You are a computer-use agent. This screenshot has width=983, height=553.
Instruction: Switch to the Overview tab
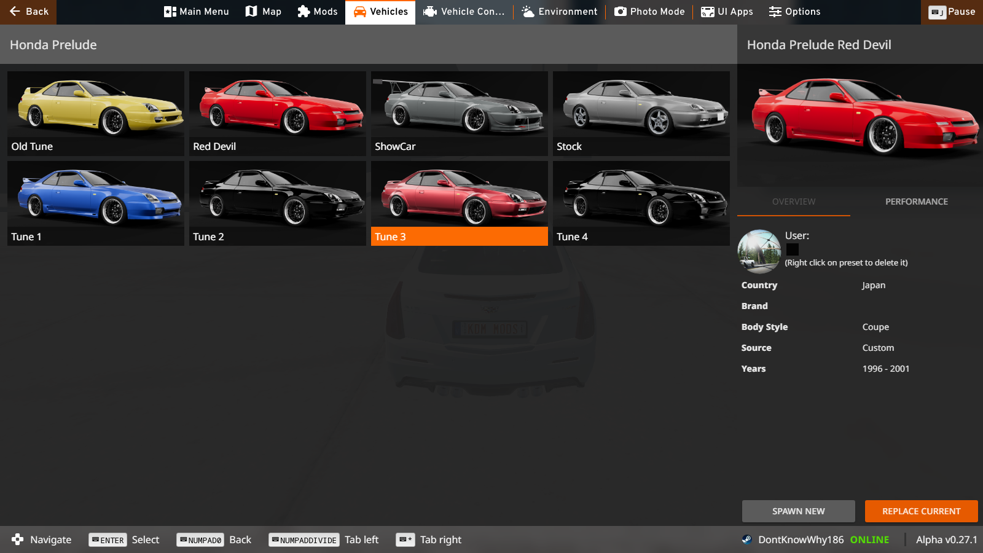pyautogui.click(x=794, y=202)
